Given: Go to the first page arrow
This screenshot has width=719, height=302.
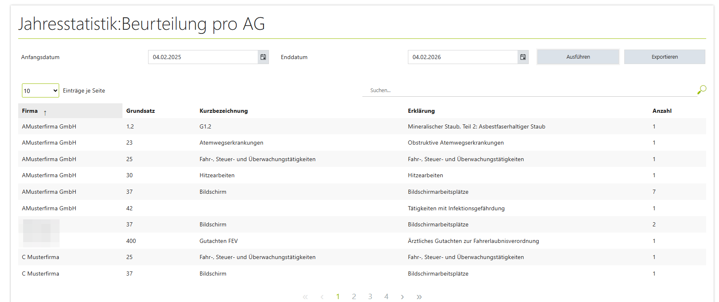Looking at the screenshot, I should 305,297.
